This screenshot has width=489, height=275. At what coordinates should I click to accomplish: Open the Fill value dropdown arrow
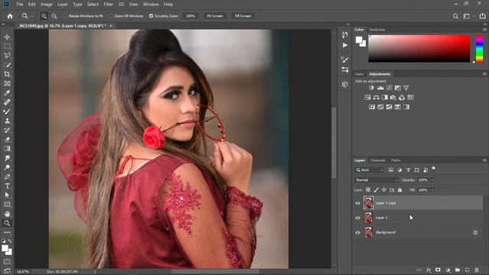432,190
